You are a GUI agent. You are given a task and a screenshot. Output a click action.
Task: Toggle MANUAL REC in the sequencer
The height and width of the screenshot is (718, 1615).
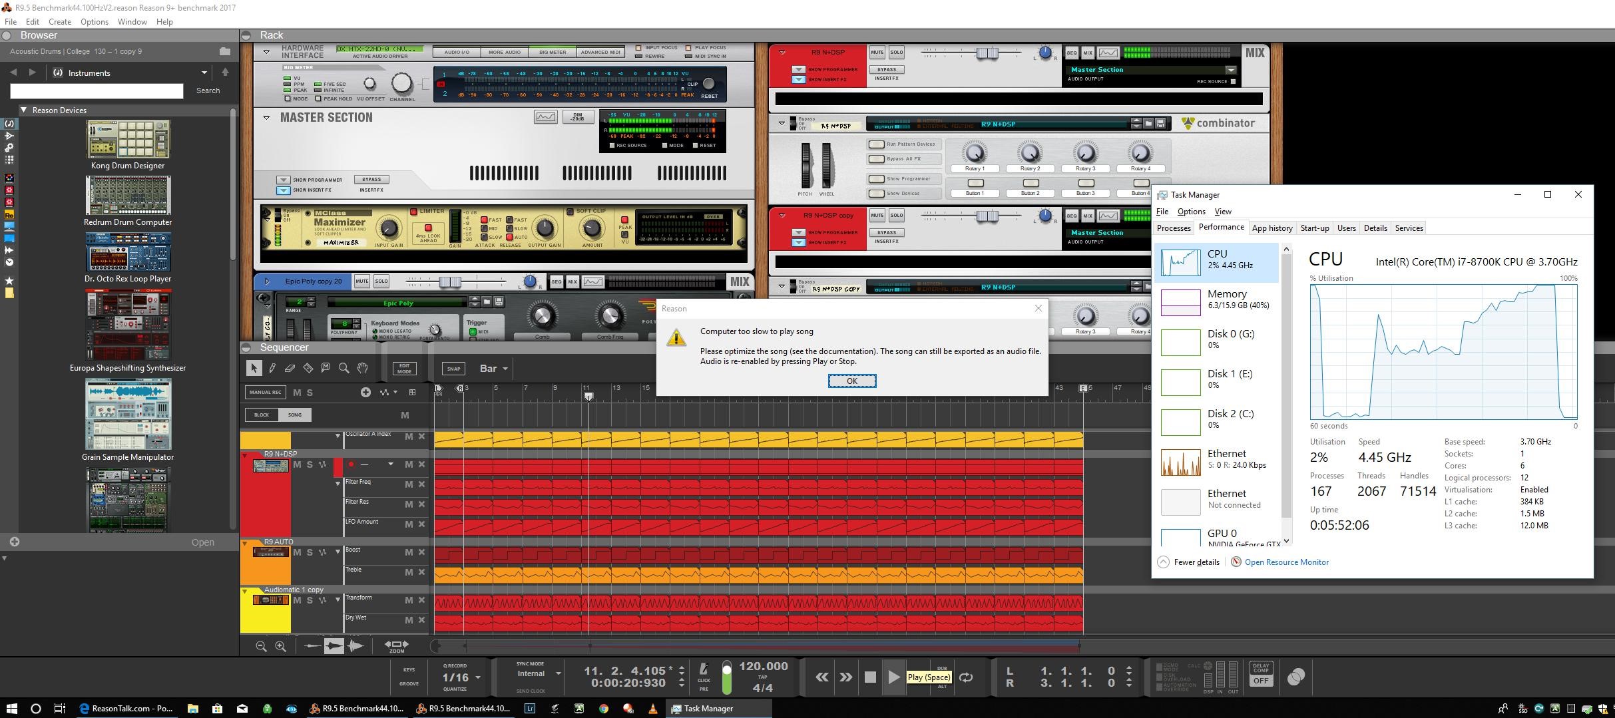pos(265,393)
